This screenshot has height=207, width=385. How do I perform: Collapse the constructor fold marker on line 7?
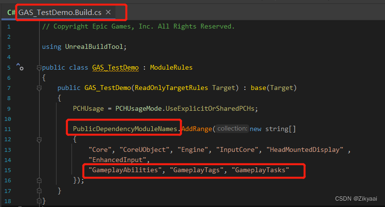click(x=39, y=88)
